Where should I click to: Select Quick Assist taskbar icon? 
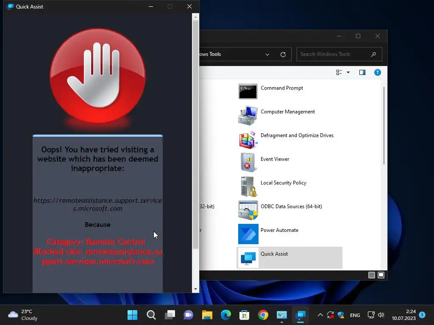click(300, 315)
